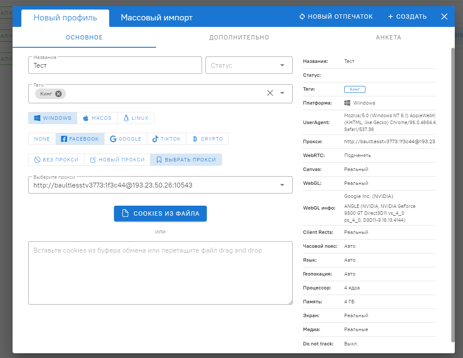
Task: Click the COOKIES ИЗ ФАЙЛА button
Action: (x=160, y=213)
